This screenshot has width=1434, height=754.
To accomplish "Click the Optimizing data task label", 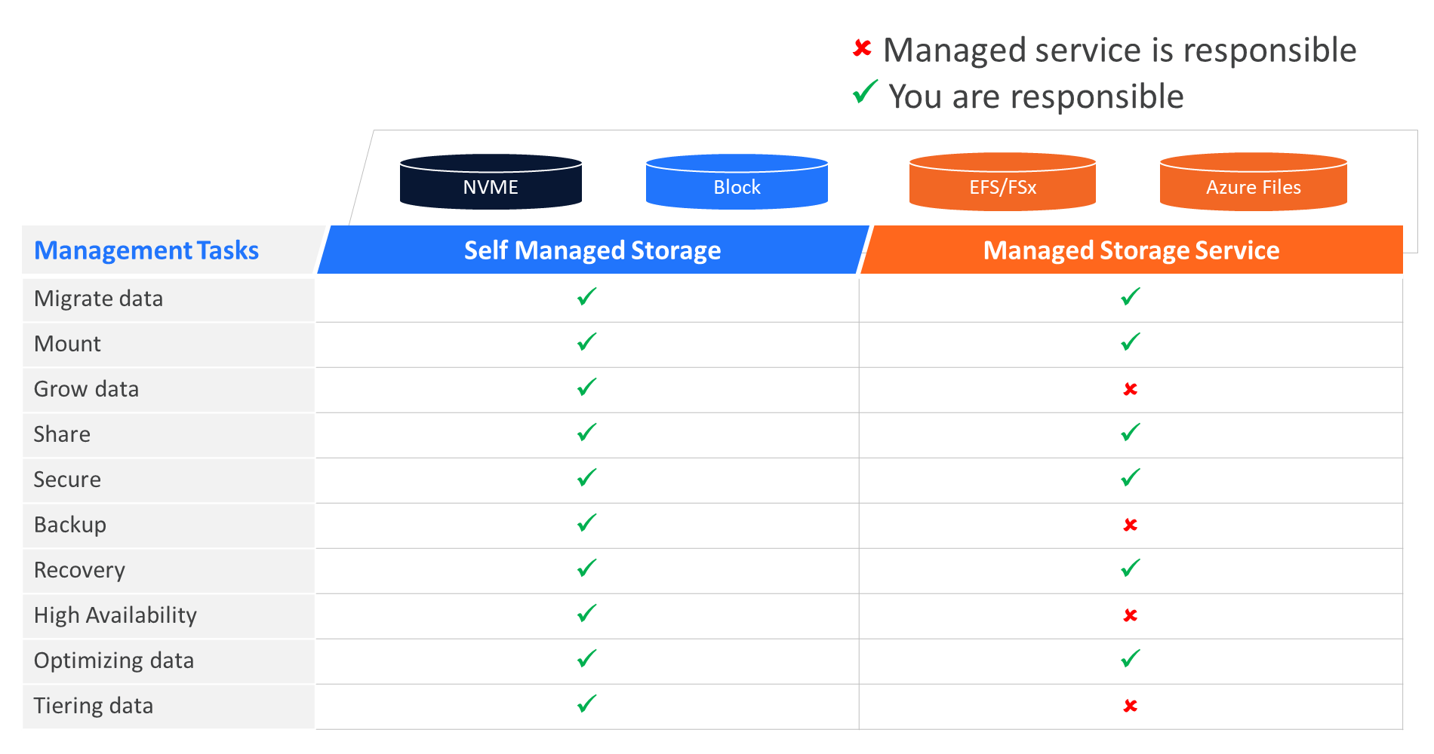I will point(114,661).
